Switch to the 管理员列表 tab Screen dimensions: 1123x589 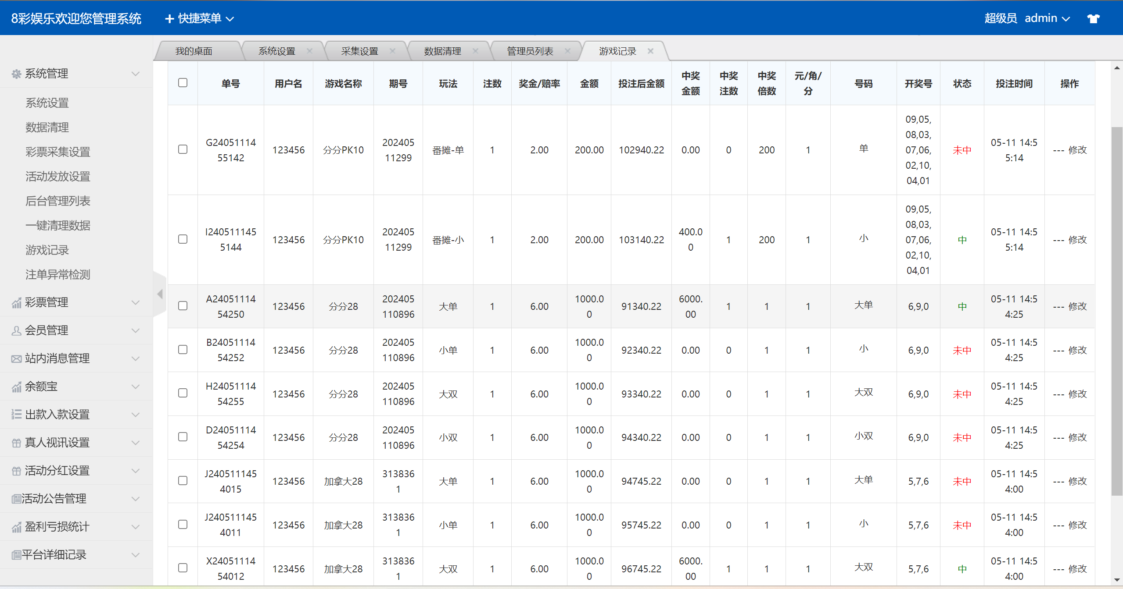pos(530,51)
